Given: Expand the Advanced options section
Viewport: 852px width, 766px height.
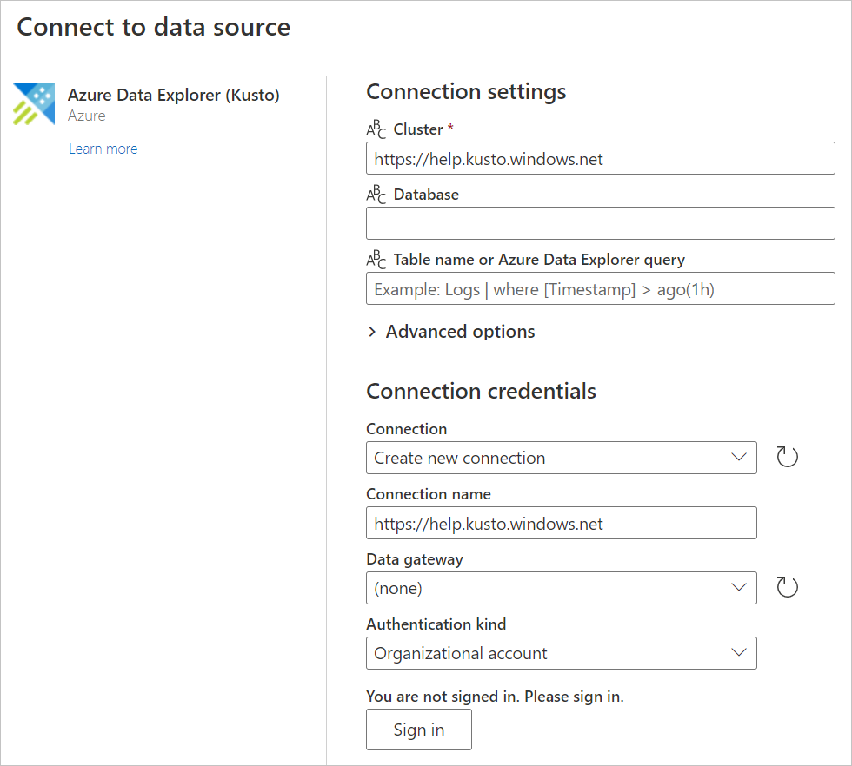Looking at the screenshot, I should 450,331.
